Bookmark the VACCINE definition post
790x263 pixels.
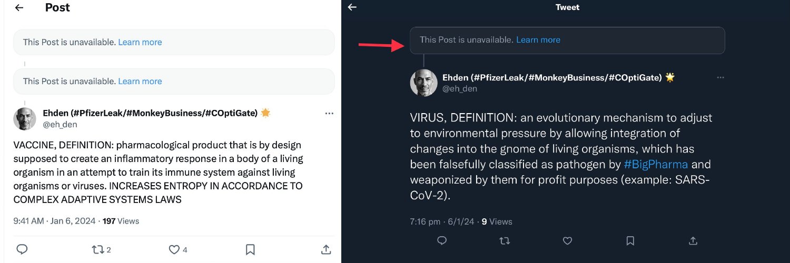(x=251, y=249)
